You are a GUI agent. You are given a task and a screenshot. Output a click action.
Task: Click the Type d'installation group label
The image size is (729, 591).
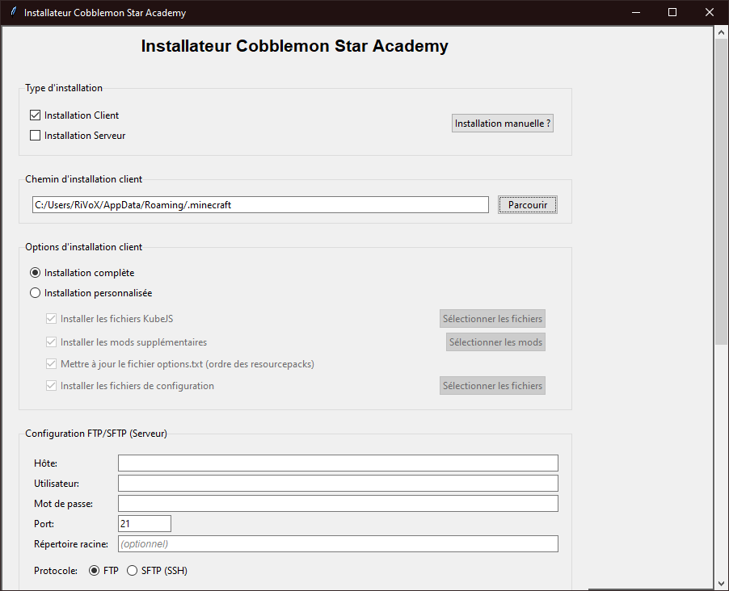point(64,88)
